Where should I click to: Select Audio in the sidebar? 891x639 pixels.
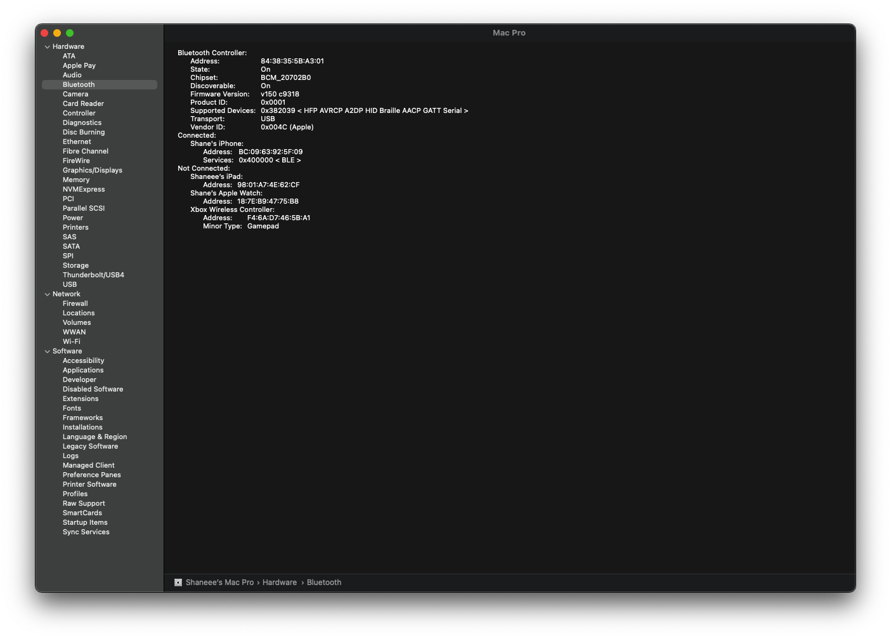pyautogui.click(x=72, y=75)
